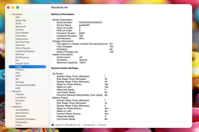Viewport: 199px width, 132px height.
Task: Click the System Power Settings heading
Action: (65, 68)
